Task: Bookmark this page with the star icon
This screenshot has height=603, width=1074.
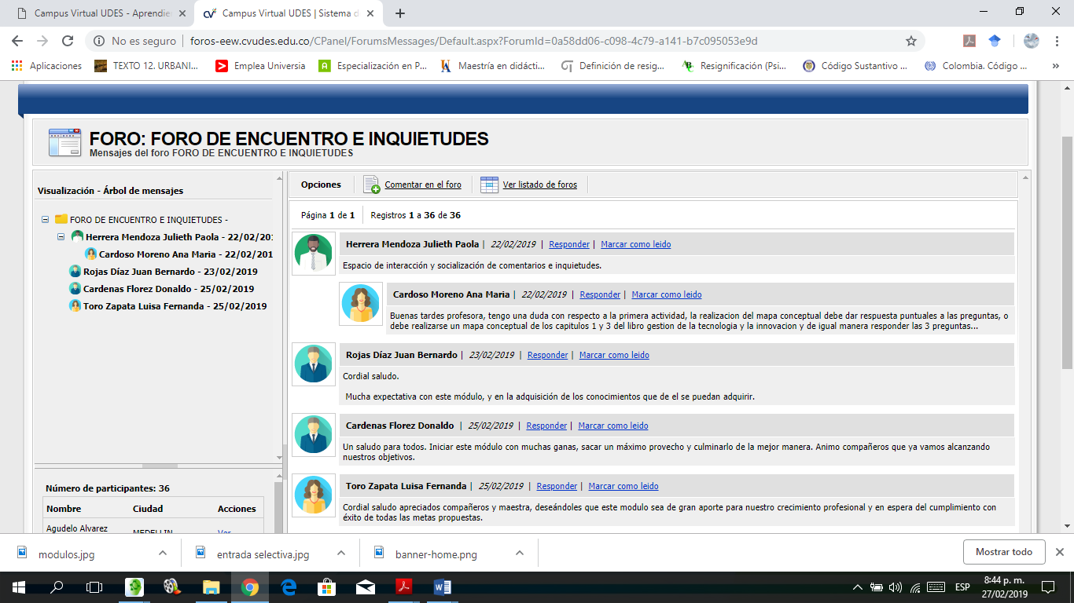Action: coord(911,41)
